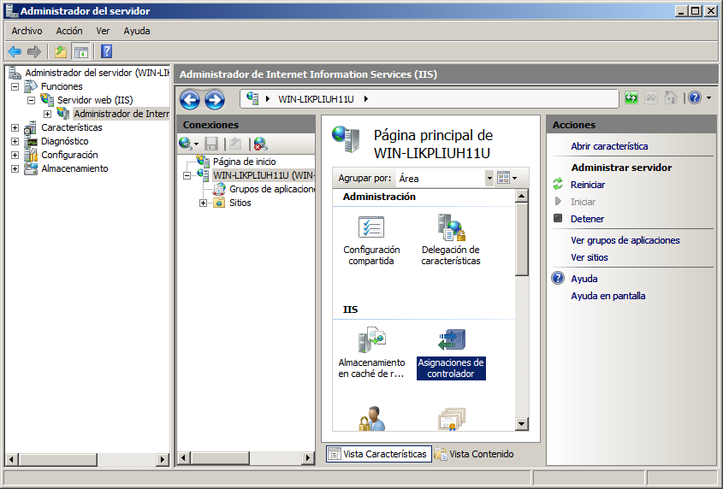Click Reiniciar in the Acciones panel
Viewport: 723px width, 489px height.
pyautogui.click(x=588, y=185)
